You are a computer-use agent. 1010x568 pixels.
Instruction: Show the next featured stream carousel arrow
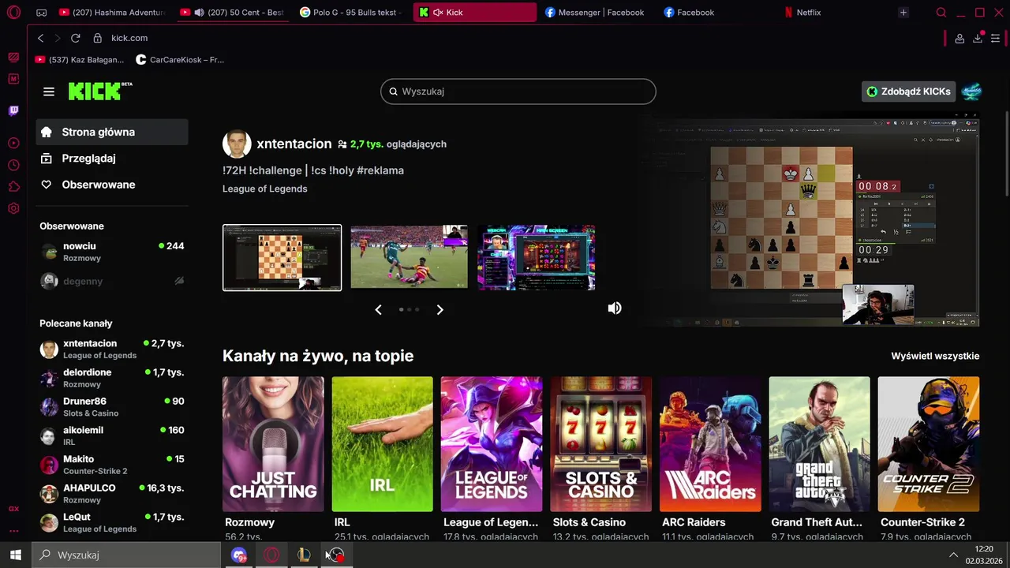(x=440, y=310)
